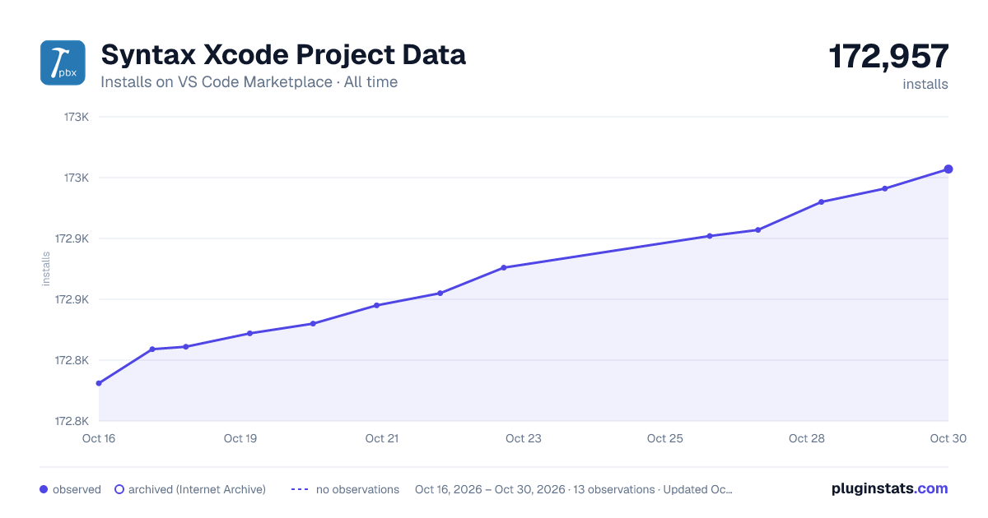This screenshot has height=518, width=988.
Task: Click the 172,957 installs total
Action: [888, 57]
